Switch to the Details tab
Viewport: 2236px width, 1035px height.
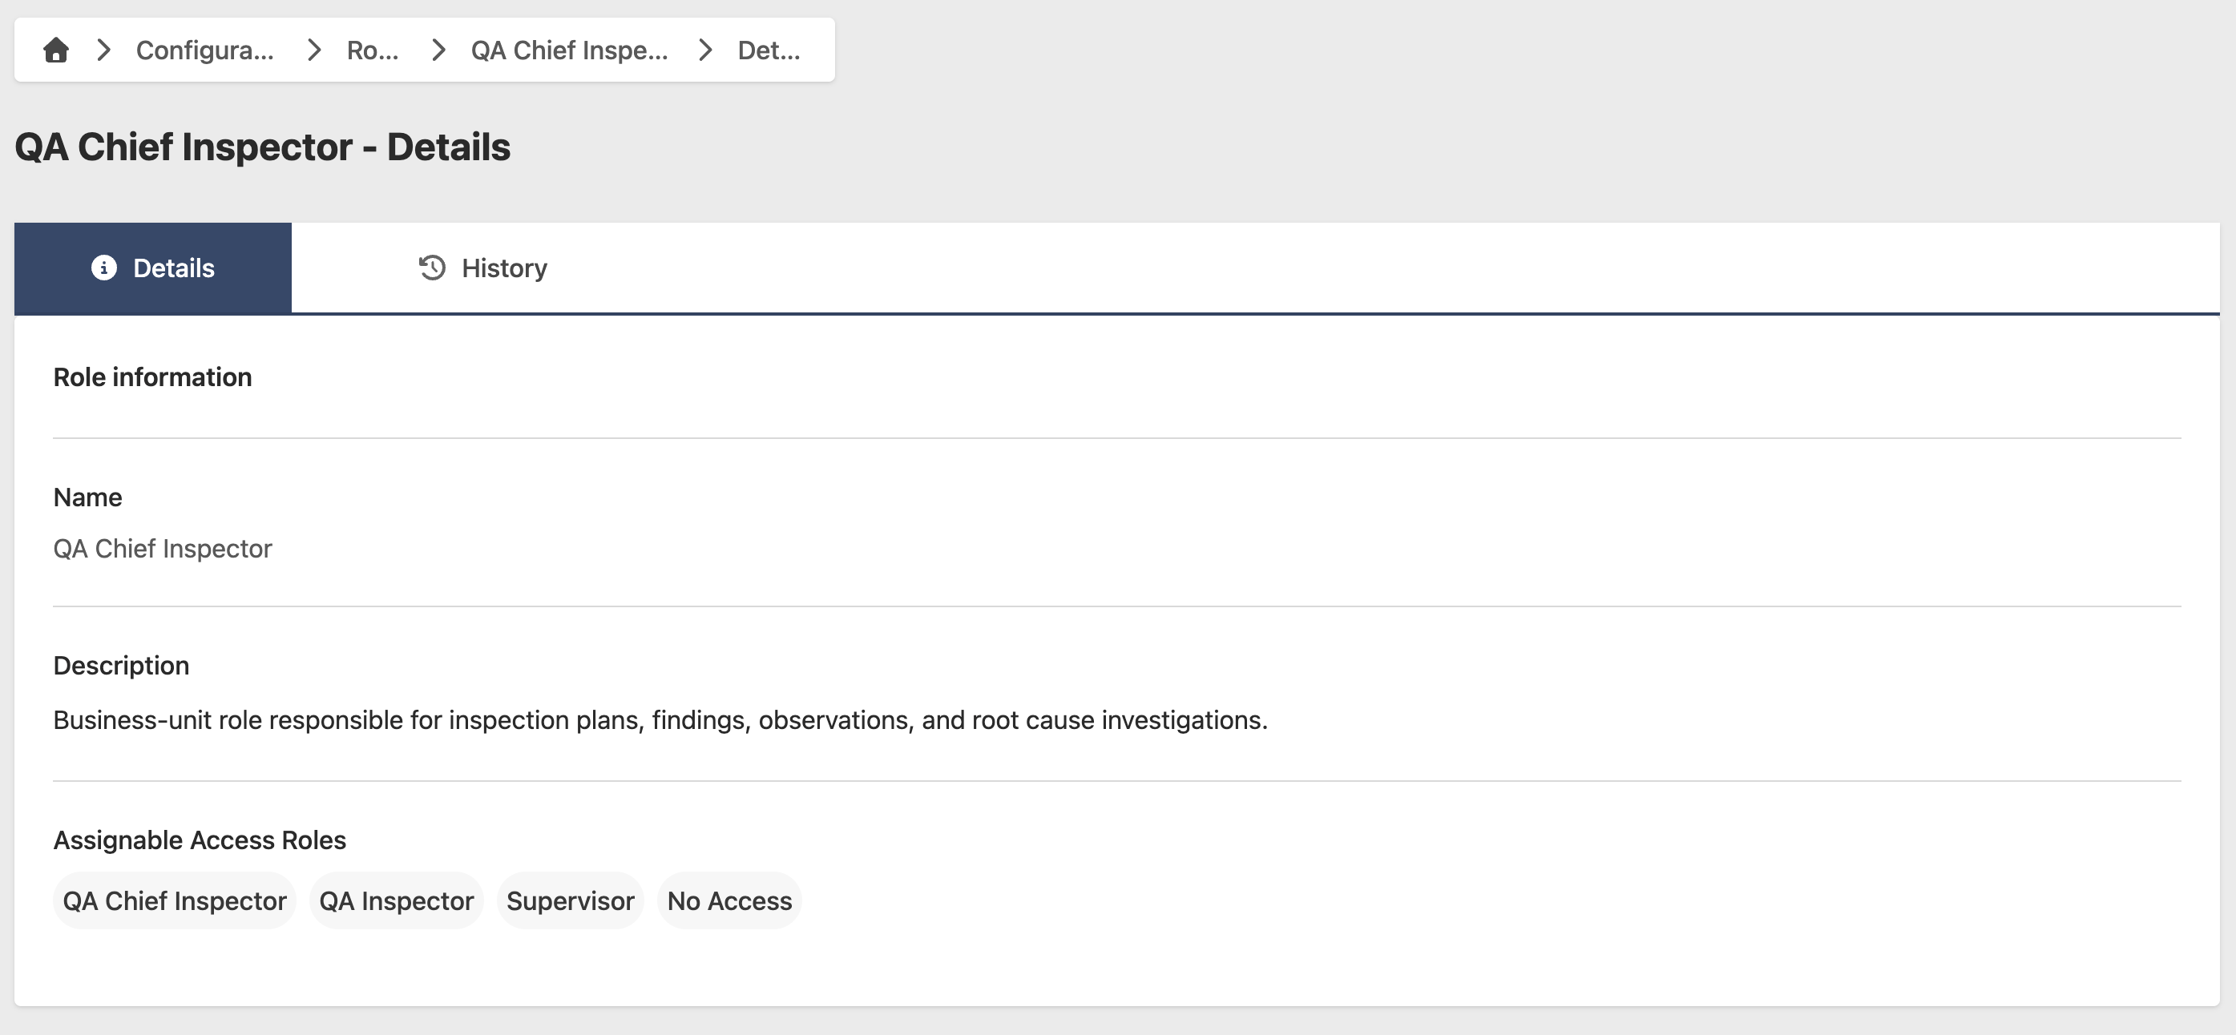[x=153, y=268]
